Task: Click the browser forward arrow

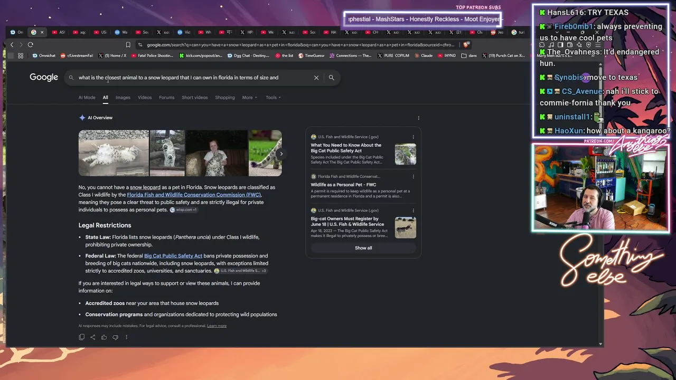Action: tap(21, 45)
